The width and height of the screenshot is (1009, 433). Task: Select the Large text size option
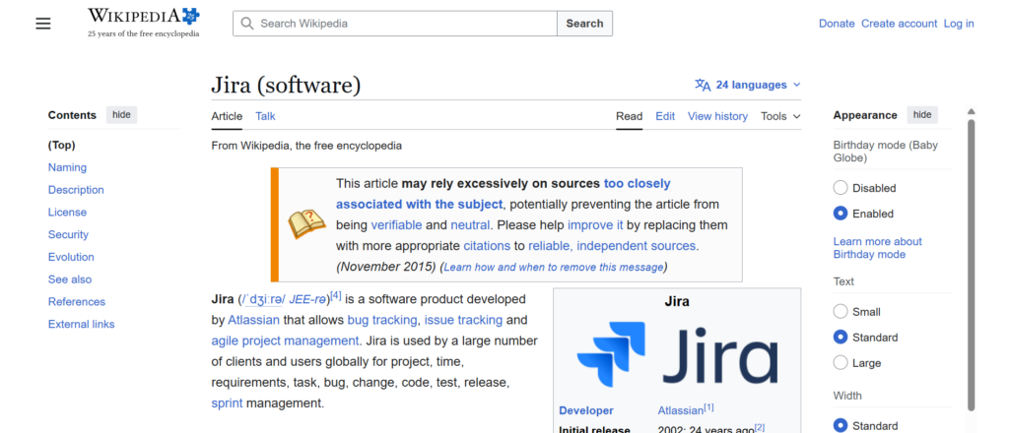tap(841, 363)
